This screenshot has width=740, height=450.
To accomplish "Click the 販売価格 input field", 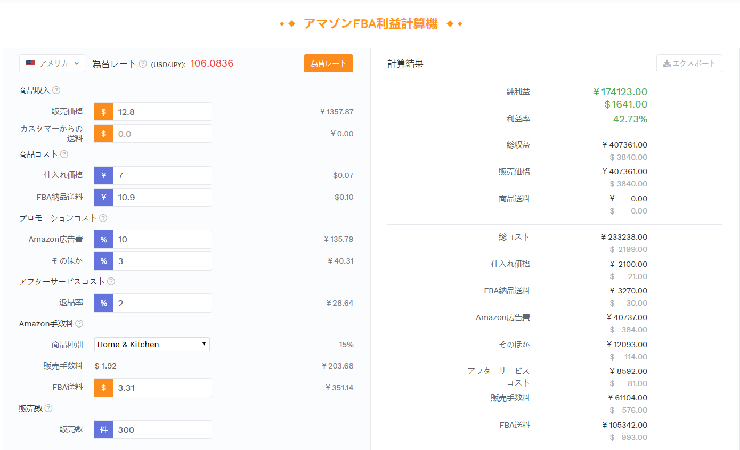I will click(162, 112).
